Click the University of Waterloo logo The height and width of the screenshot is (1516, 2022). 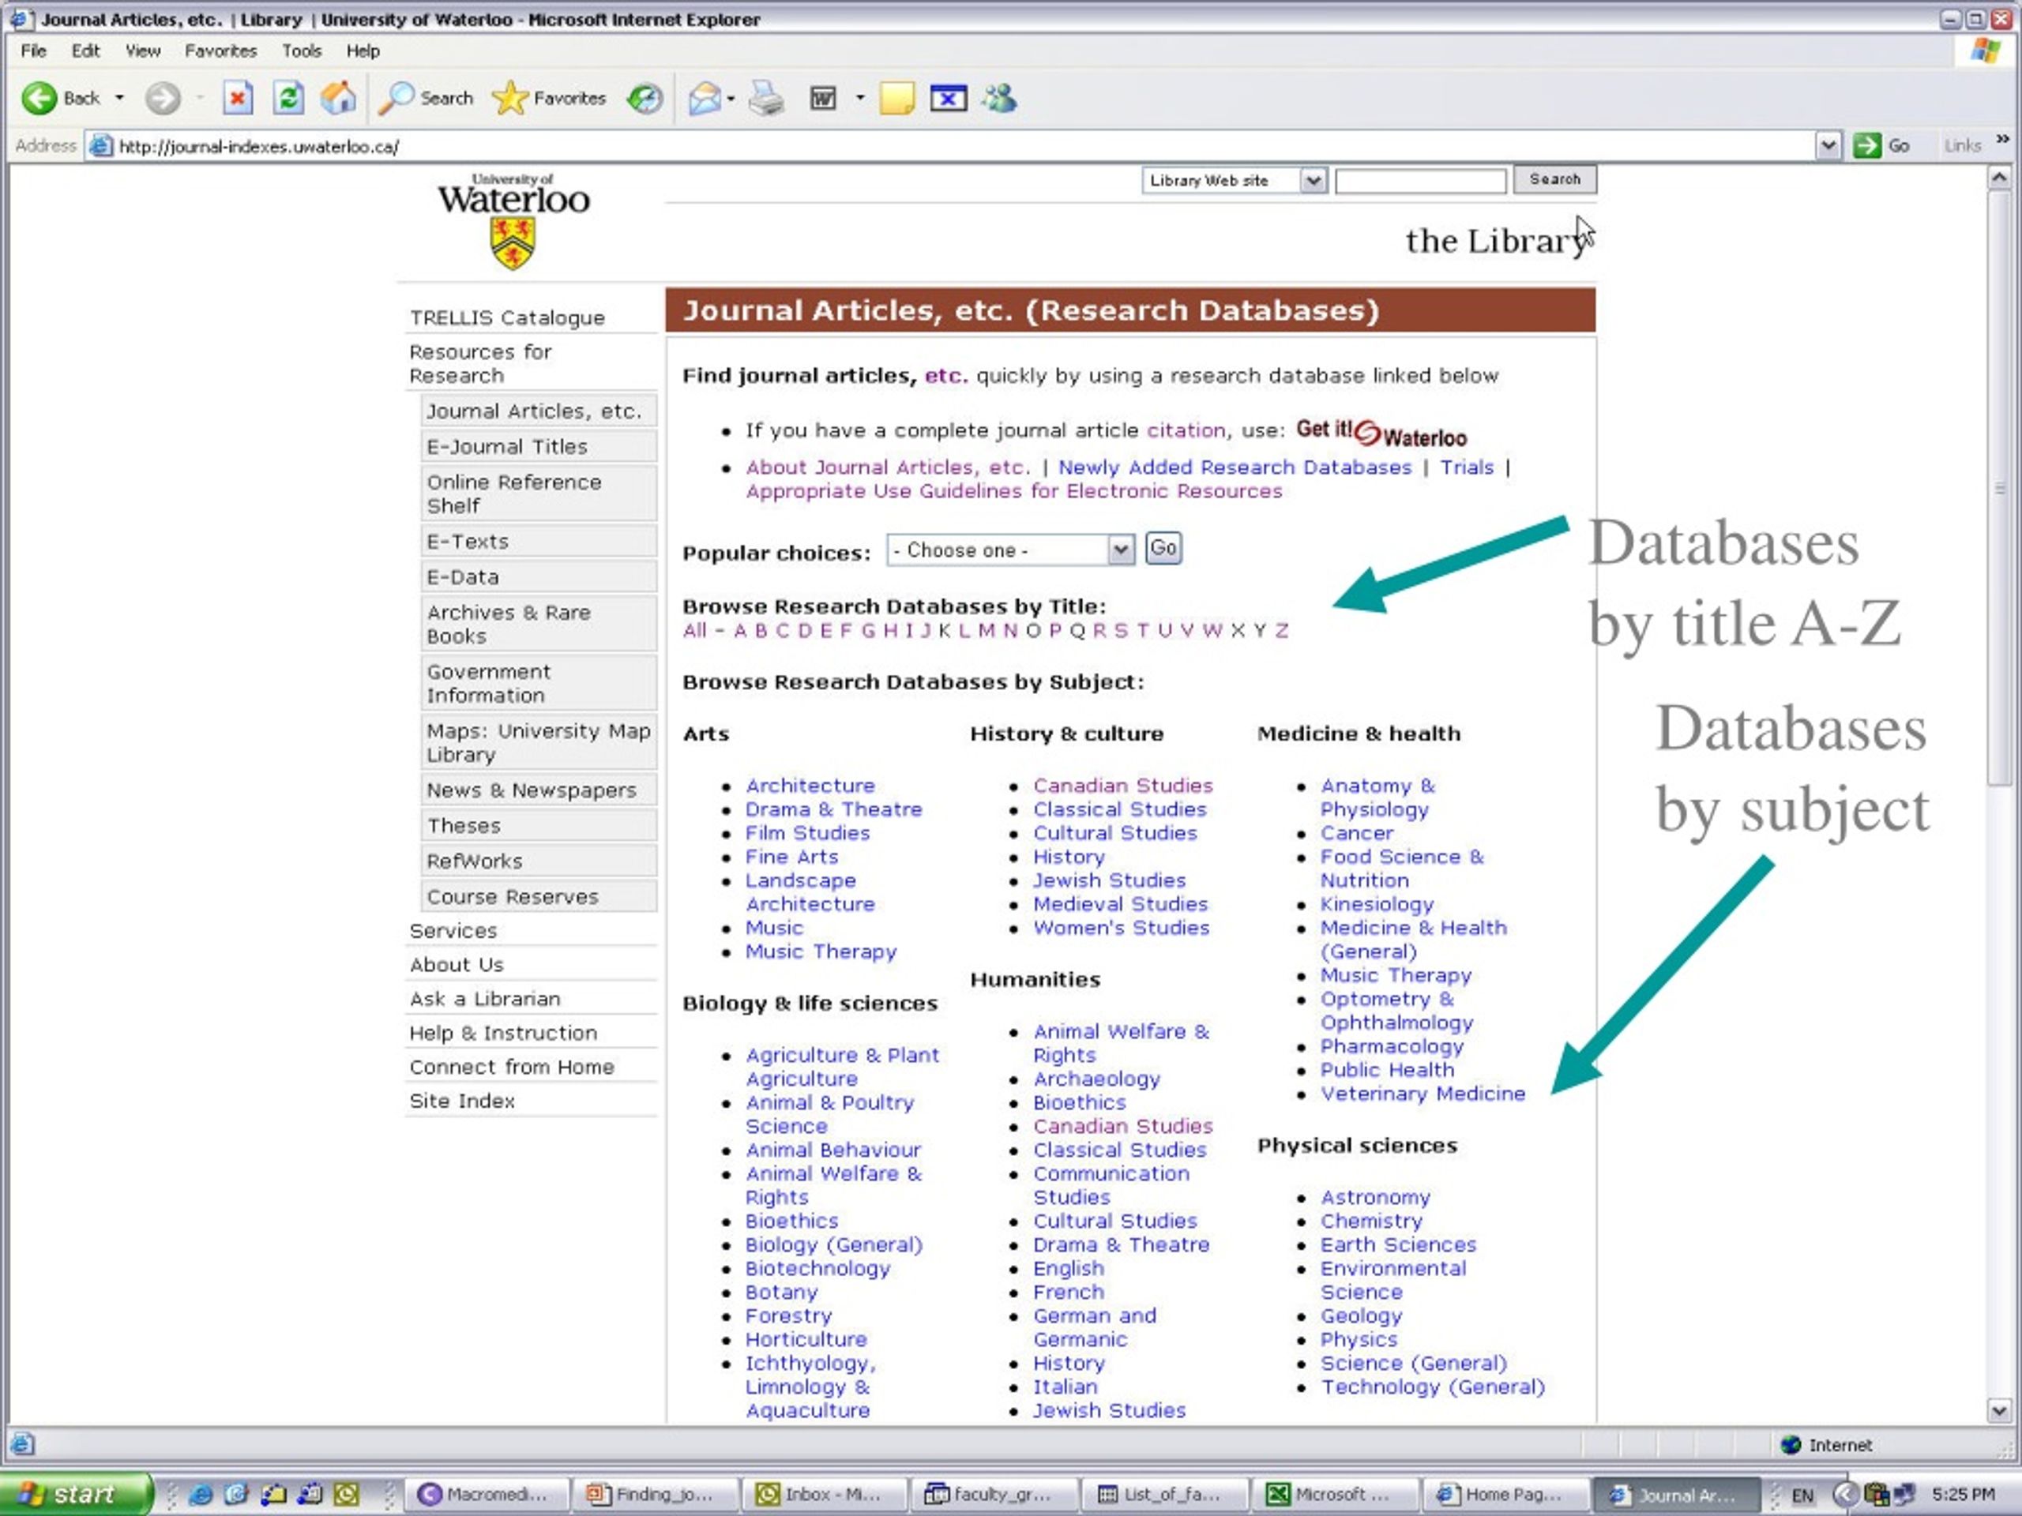(x=513, y=221)
